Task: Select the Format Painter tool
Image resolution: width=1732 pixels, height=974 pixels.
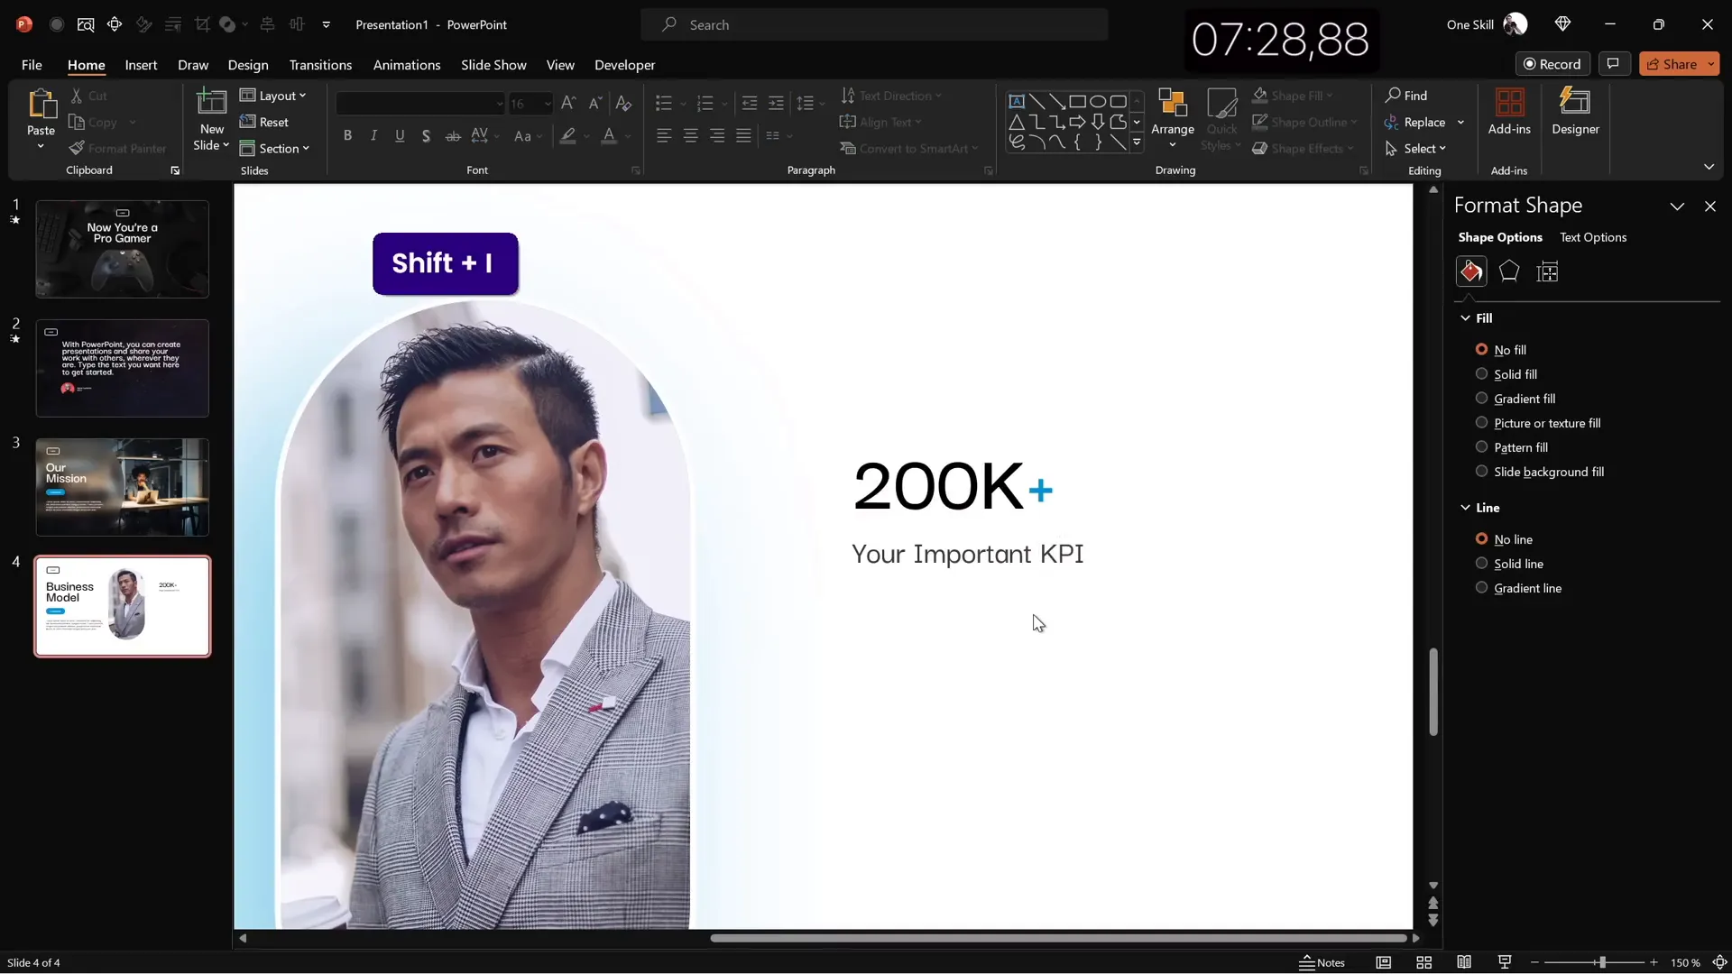Action: tap(118, 148)
